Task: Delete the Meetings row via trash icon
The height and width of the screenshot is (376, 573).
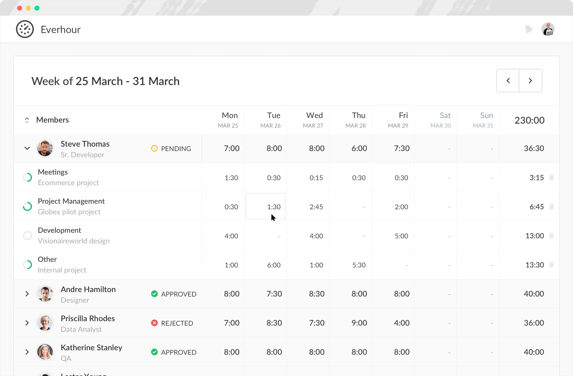Action: tap(551, 177)
